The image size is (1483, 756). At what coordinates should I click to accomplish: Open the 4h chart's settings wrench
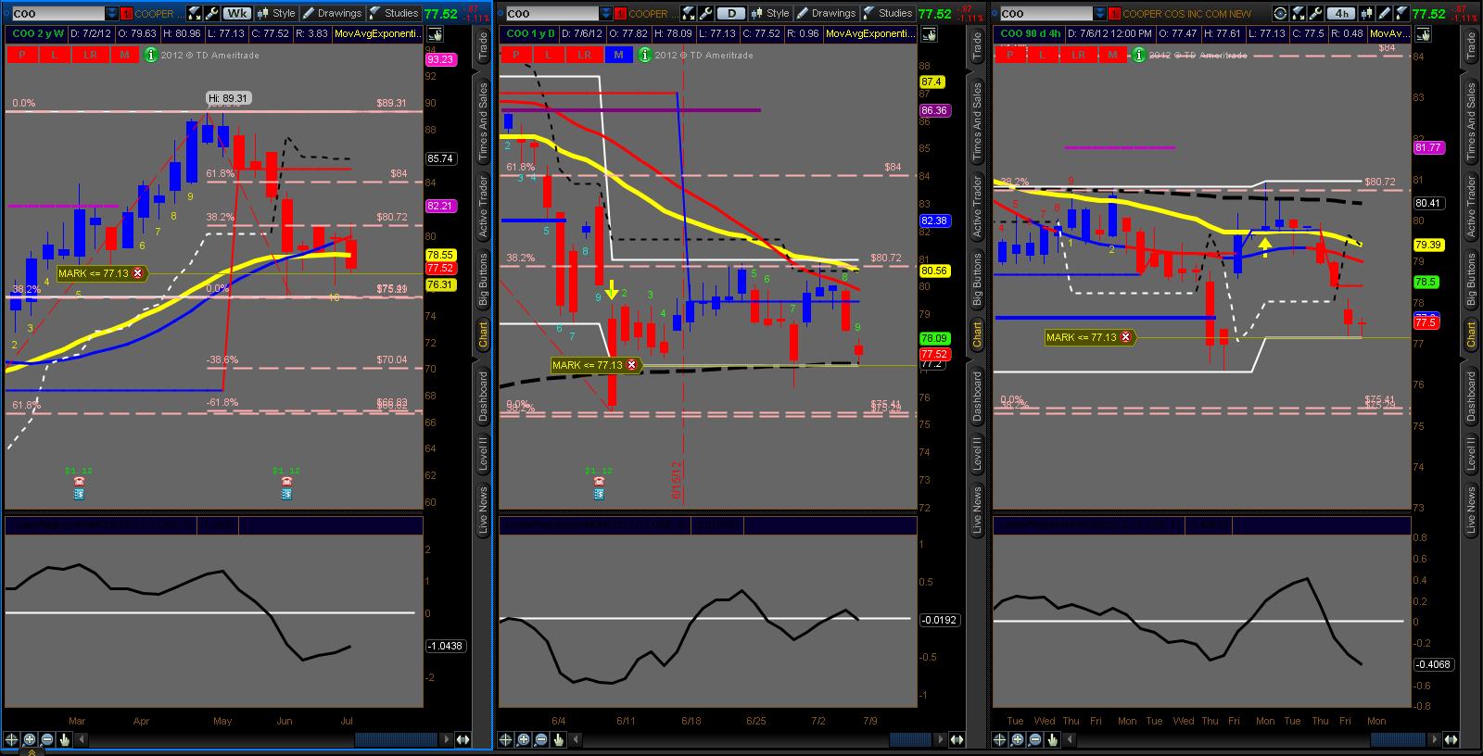(1315, 14)
